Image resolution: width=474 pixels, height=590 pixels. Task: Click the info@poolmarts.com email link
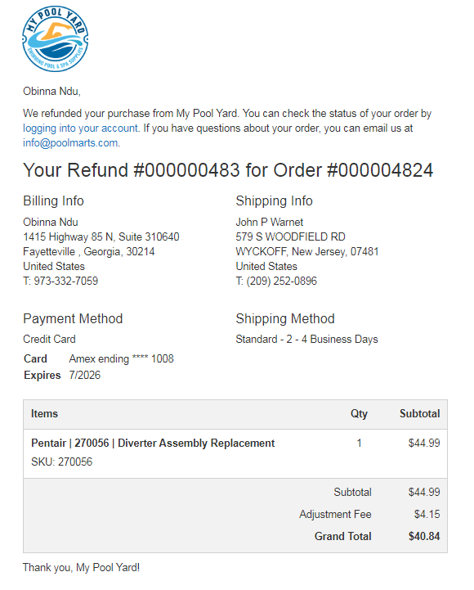click(70, 143)
